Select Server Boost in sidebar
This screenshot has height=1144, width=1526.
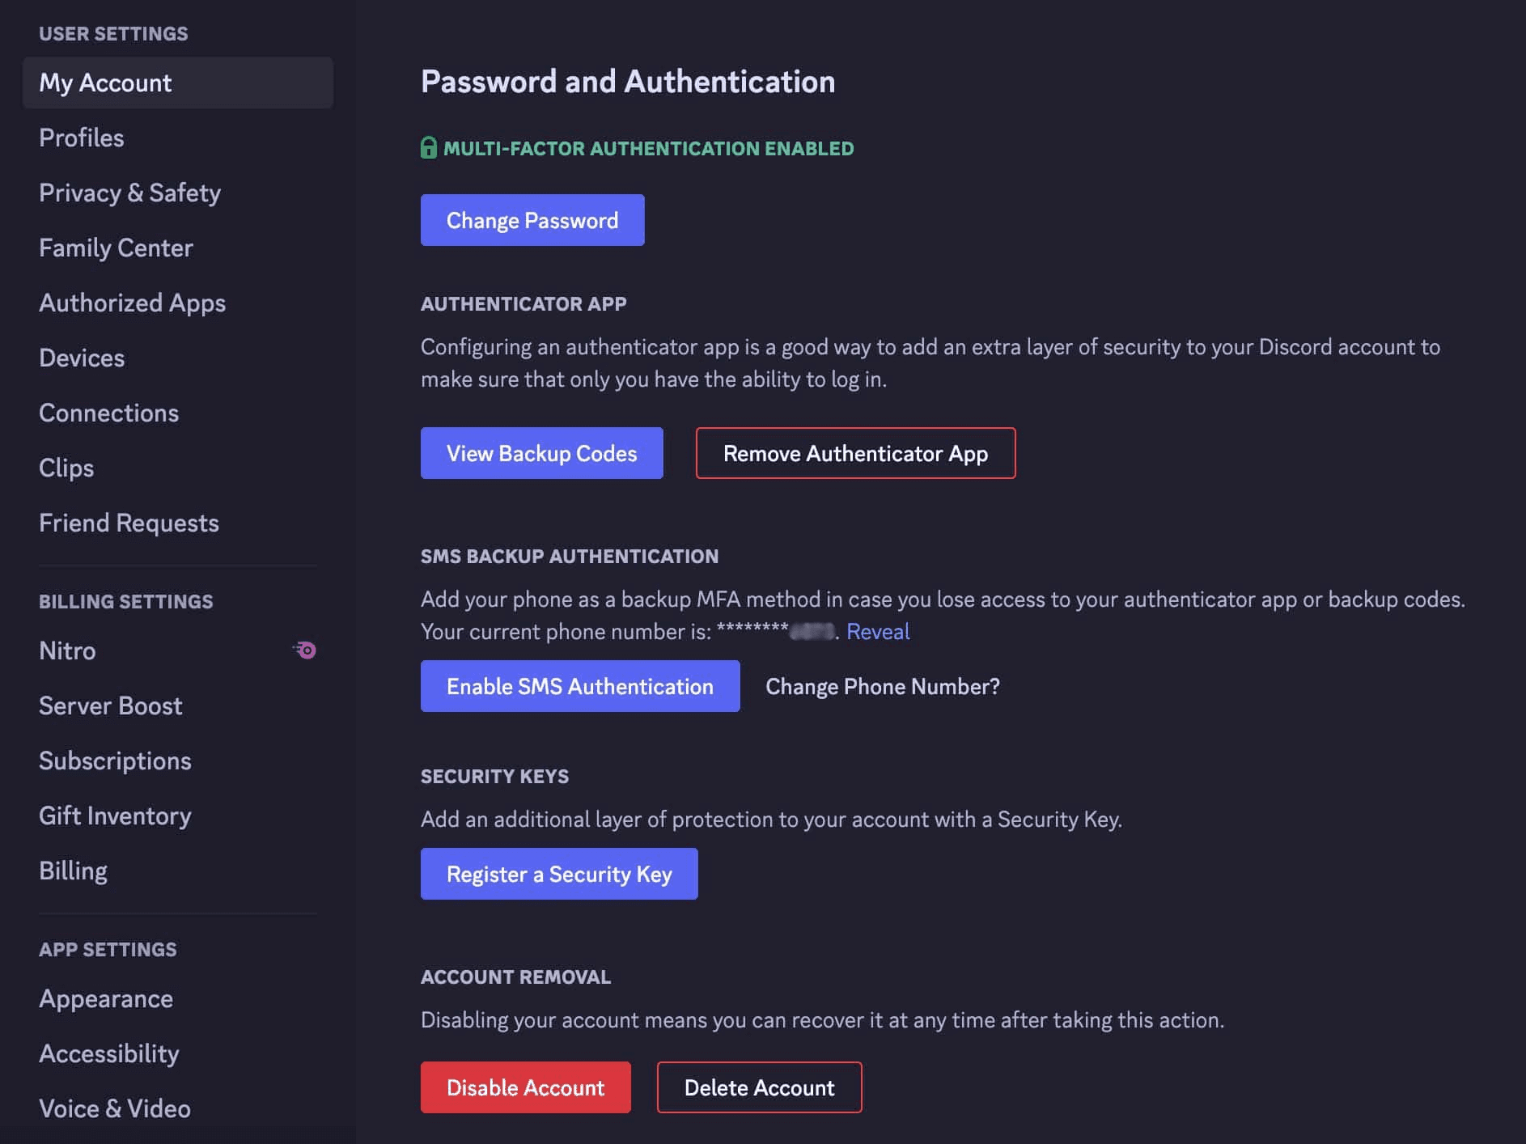[x=178, y=705]
